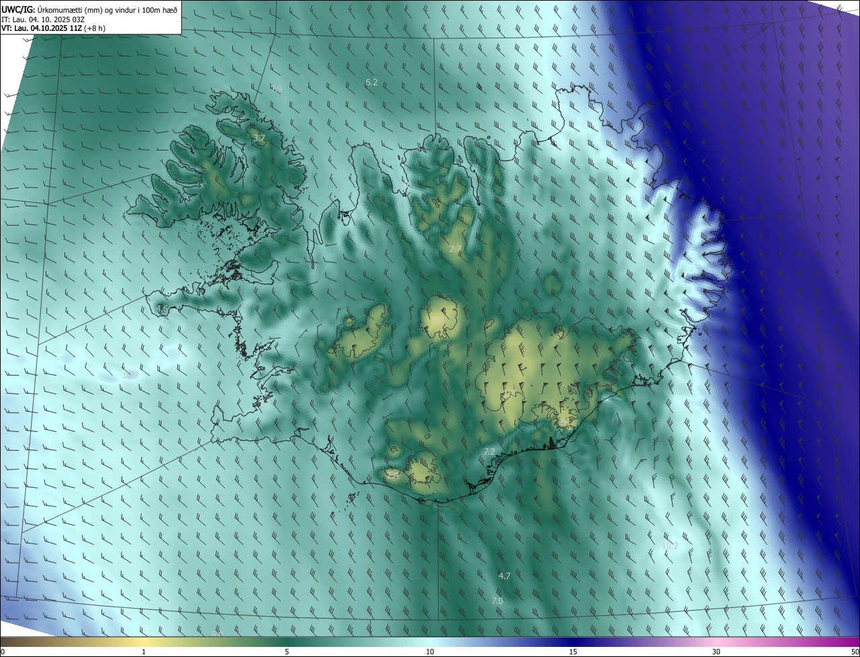Image resolution: width=860 pixels, height=657 pixels.
Task: Click the colour scale tick label 10
Action: pyautogui.click(x=430, y=652)
